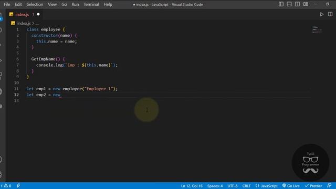
Task: Click the Run Code play icon
Action: coord(321,14)
